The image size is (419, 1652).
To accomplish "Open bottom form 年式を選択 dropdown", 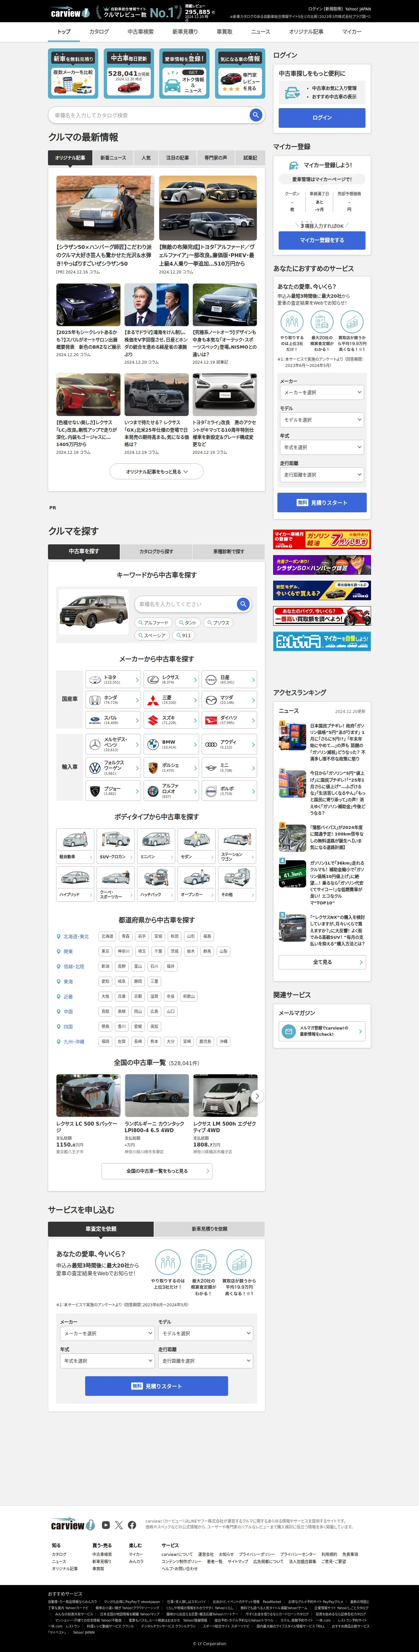I will [x=107, y=1361].
